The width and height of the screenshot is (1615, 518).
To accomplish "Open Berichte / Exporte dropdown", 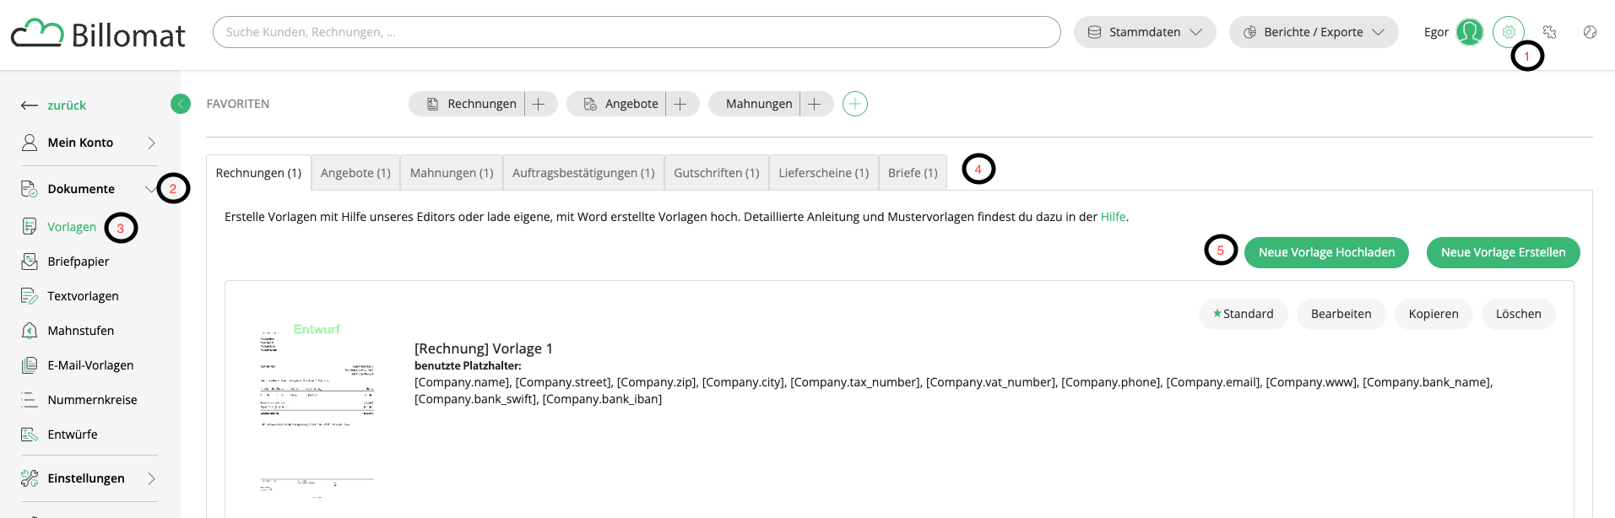I will (1314, 32).
